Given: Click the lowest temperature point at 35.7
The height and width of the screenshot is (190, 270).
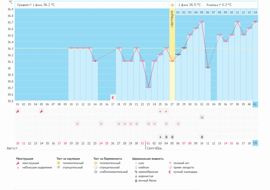Looking at the screenshot, I should pos(148,87).
